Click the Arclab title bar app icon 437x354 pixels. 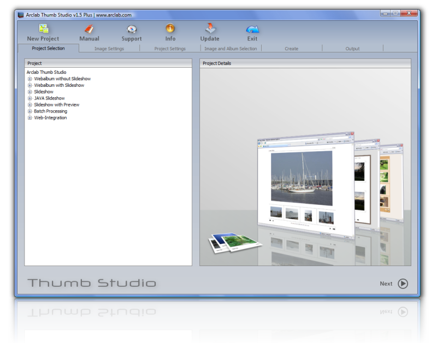point(21,15)
